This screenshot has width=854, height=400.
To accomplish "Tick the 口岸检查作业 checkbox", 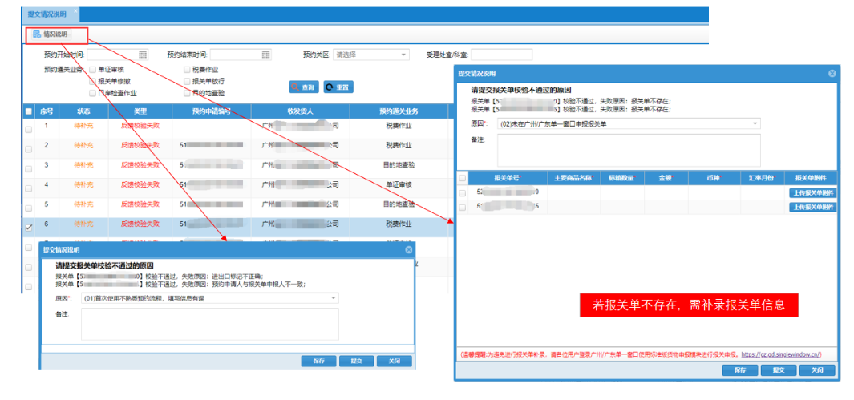I will coord(92,93).
